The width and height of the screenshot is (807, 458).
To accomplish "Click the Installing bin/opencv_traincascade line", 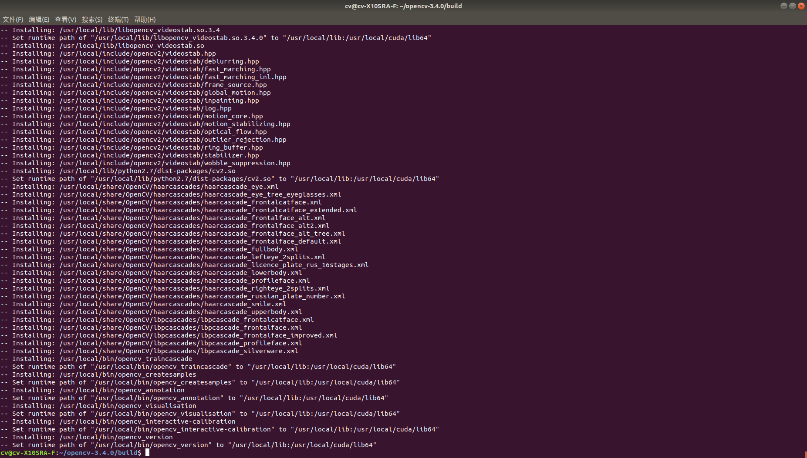I will coord(96,359).
